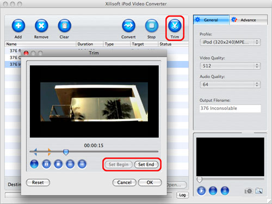The height and width of the screenshot is (204, 272).
Task: Cancel the Trim dialog
Action: point(124,182)
